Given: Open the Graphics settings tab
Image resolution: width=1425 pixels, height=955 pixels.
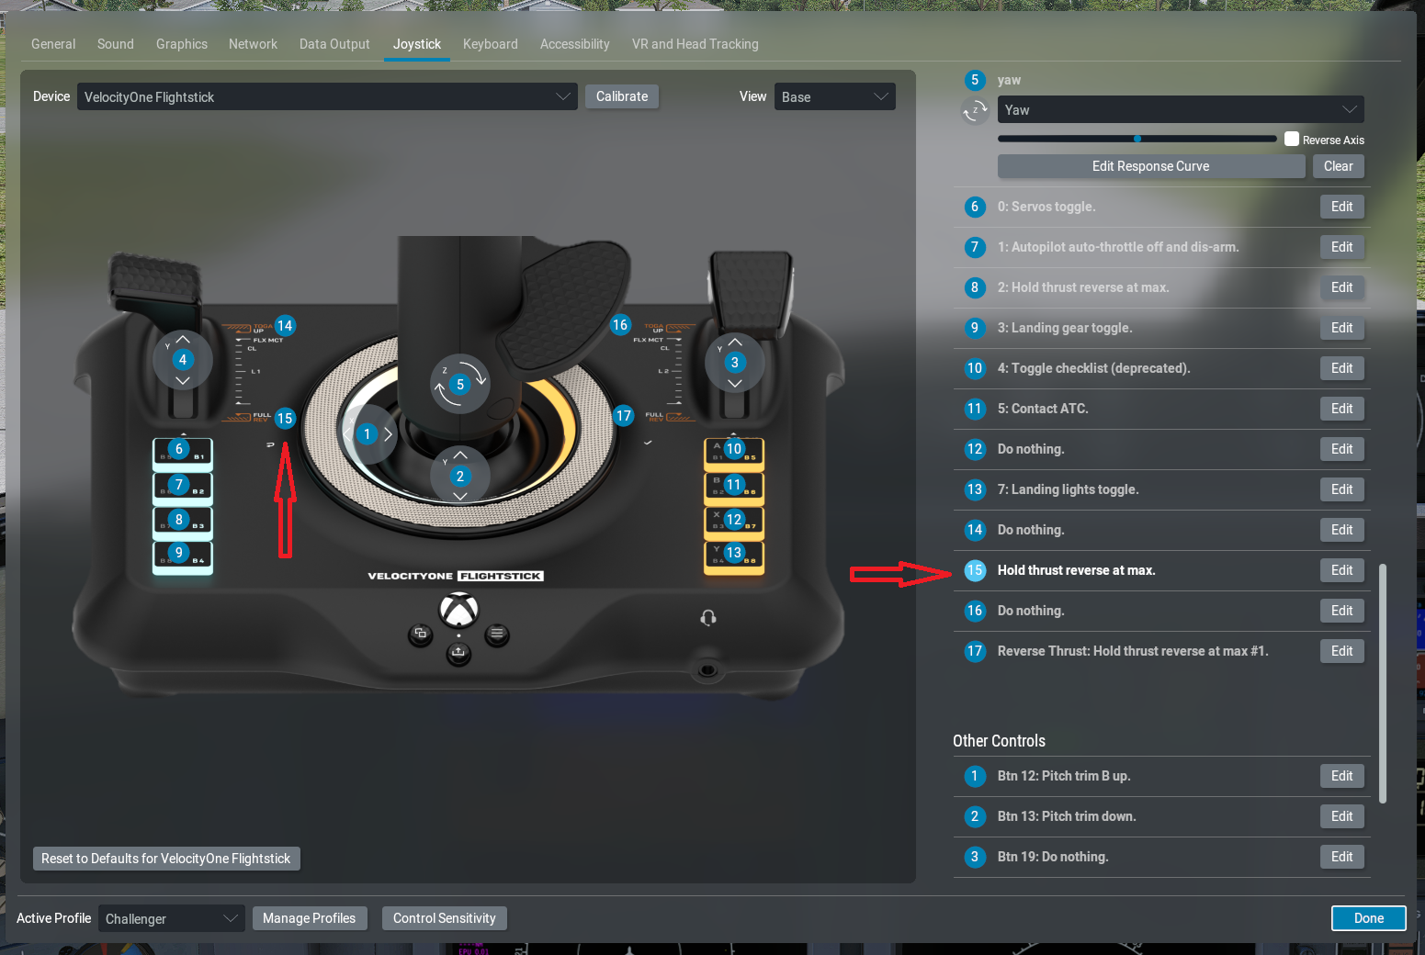Looking at the screenshot, I should 181,44.
